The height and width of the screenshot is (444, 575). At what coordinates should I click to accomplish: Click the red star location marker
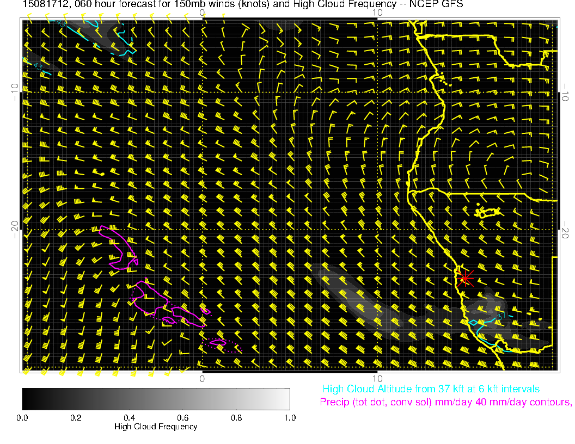coord(465,278)
